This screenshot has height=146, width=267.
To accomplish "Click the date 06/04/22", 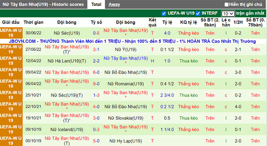I will [33, 84].
